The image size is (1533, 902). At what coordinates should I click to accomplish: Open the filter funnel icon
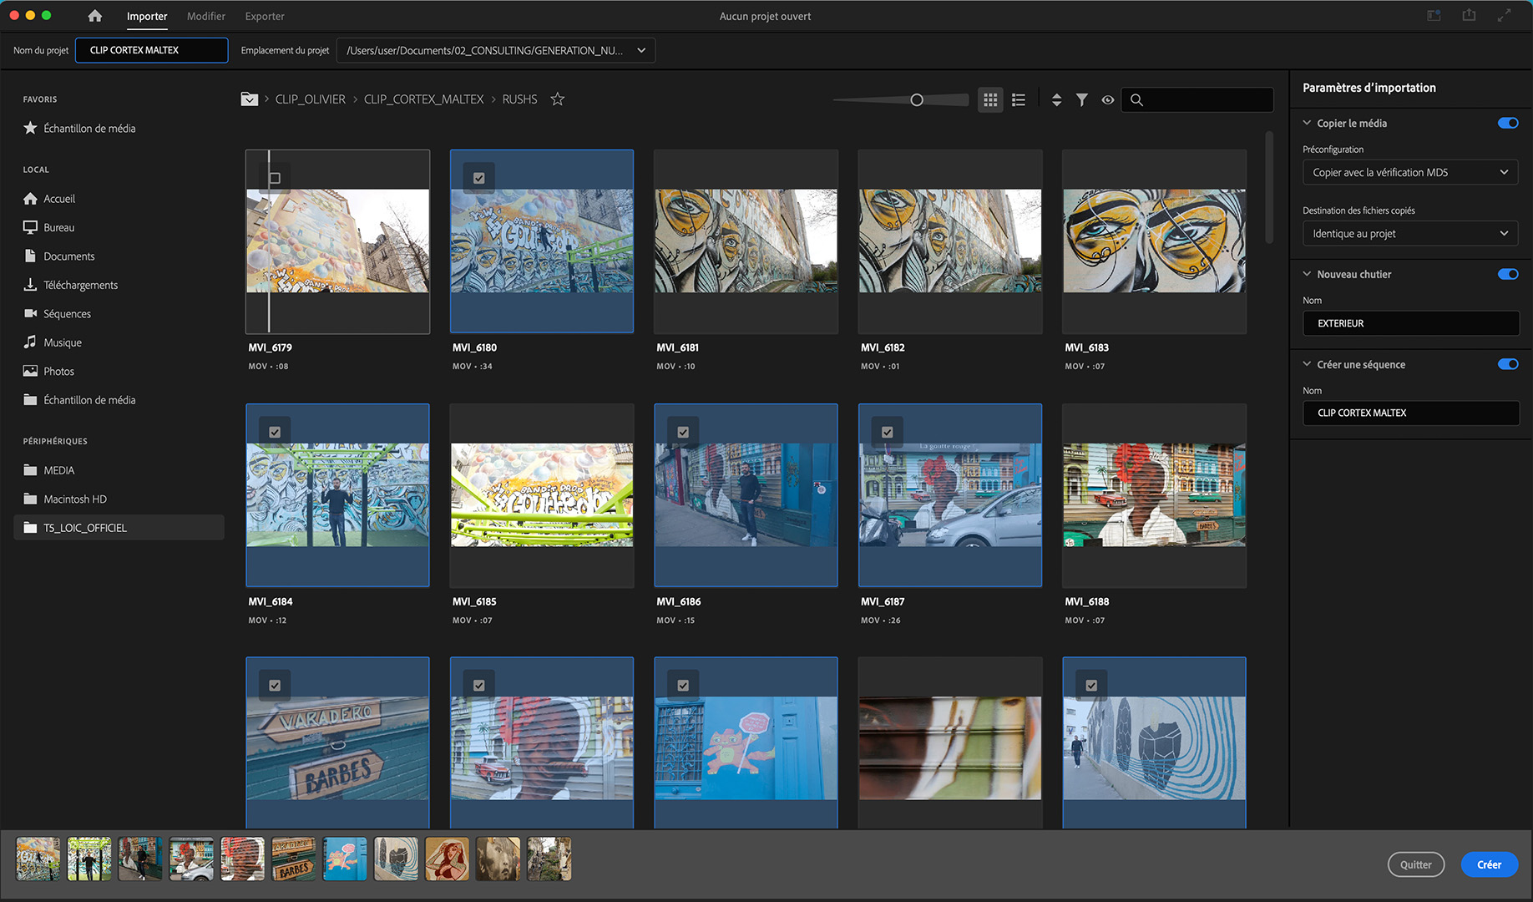(x=1082, y=99)
